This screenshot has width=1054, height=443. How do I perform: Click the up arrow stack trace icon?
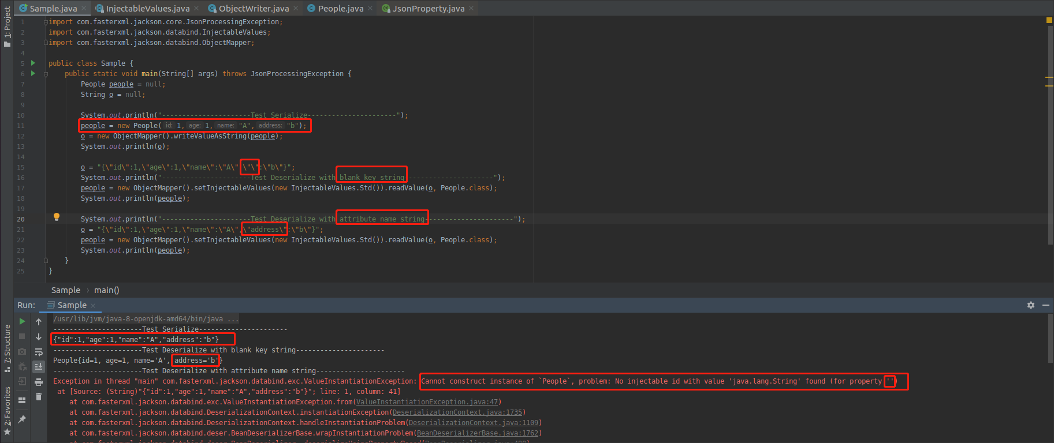tap(39, 322)
